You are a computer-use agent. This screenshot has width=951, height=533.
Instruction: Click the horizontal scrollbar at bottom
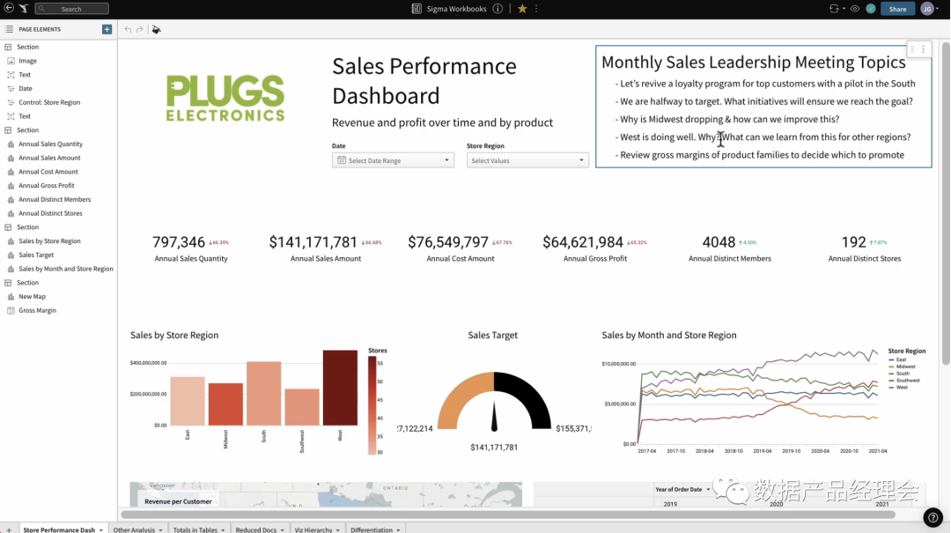[x=508, y=514]
